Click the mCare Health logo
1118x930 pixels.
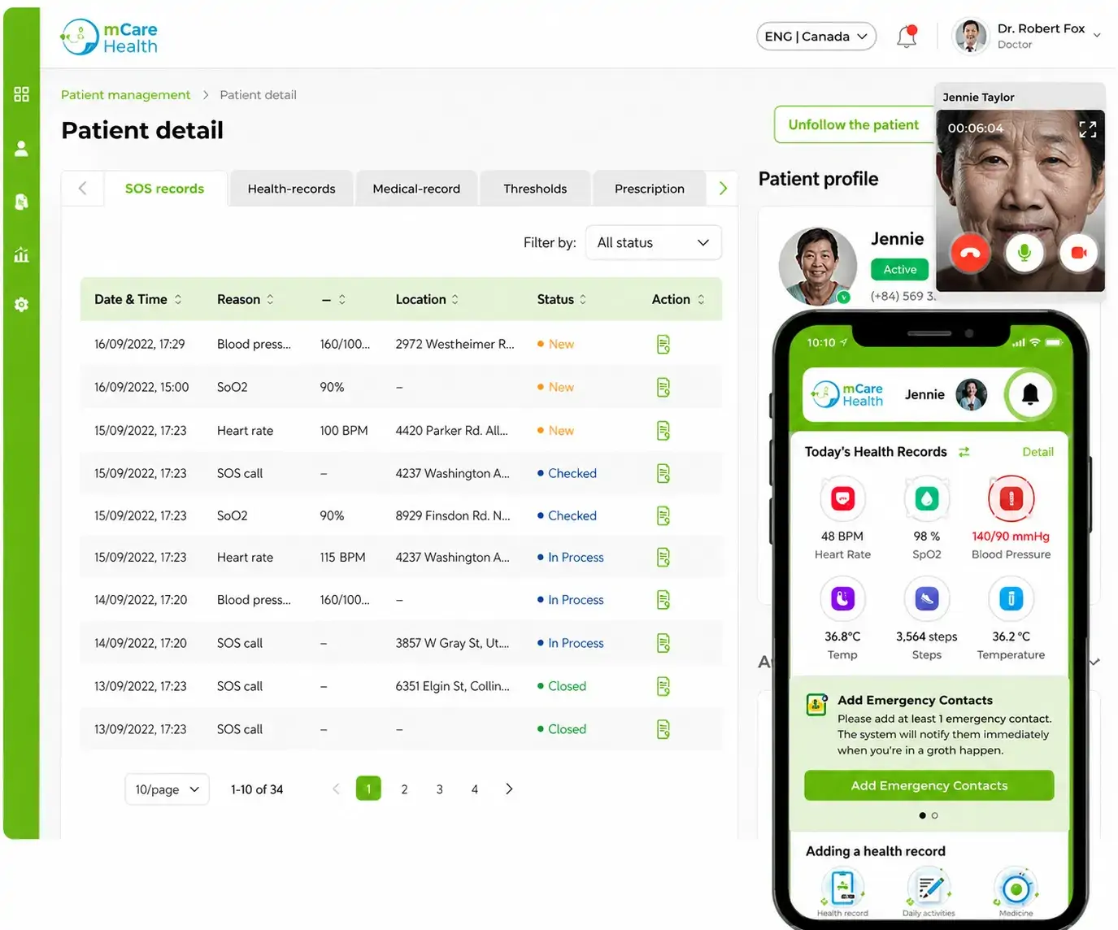[x=109, y=37]
